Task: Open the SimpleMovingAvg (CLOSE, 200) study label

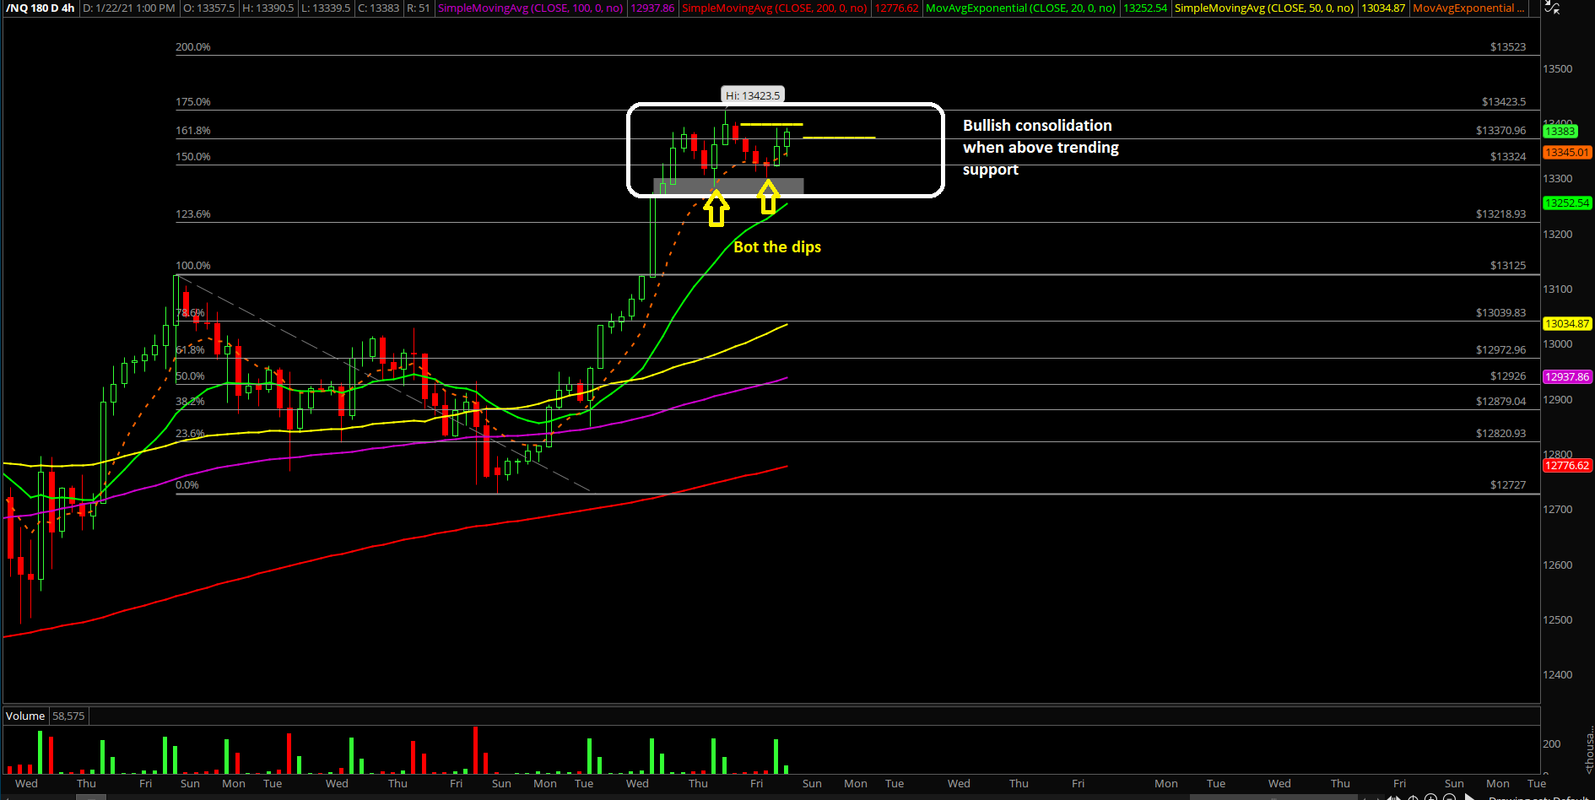Action: tap(774, 8)
